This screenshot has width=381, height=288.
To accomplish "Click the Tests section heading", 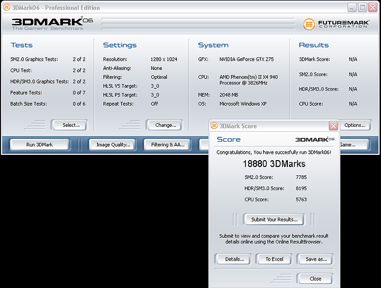I will pyautogui.click(x=22, y=45).
